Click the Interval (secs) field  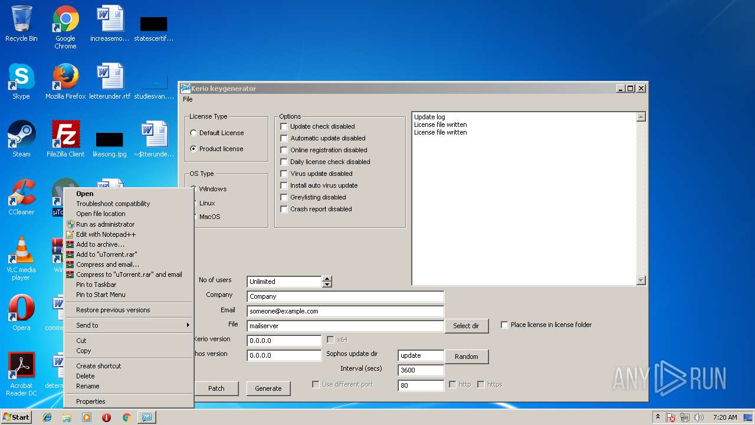421,370
